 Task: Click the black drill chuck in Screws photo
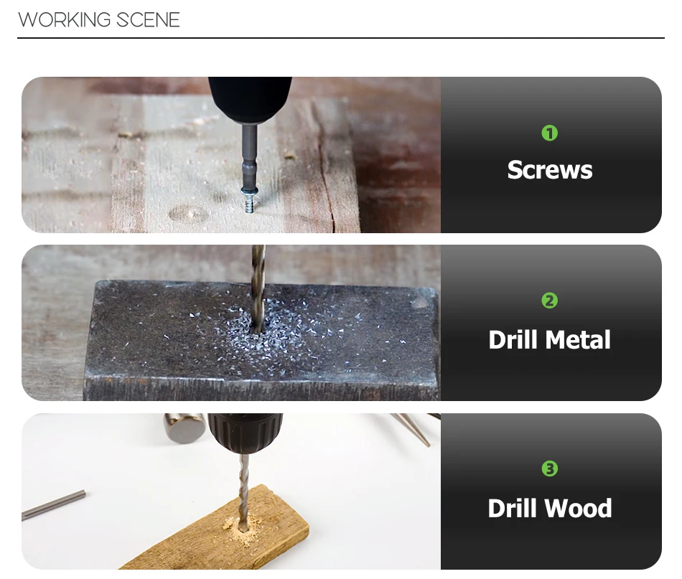(x=250, y=100)
